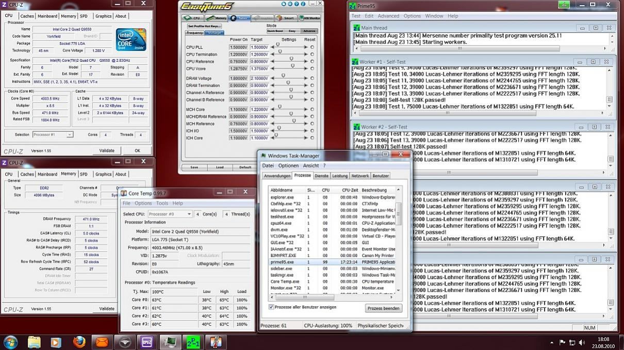Select Easy mode button in EasyTune6
The image size is (624, 350).
(292, 31)
